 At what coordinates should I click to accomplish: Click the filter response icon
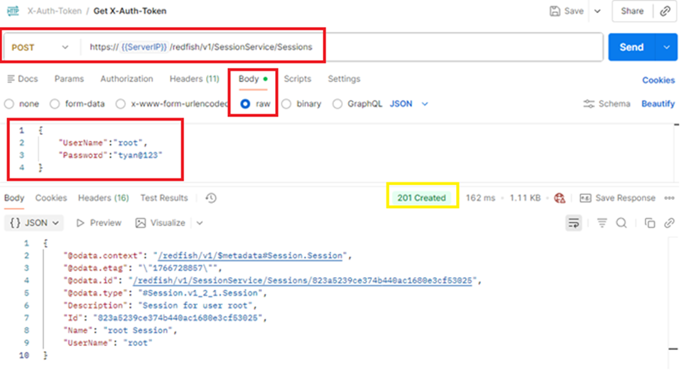coord(602,223)
